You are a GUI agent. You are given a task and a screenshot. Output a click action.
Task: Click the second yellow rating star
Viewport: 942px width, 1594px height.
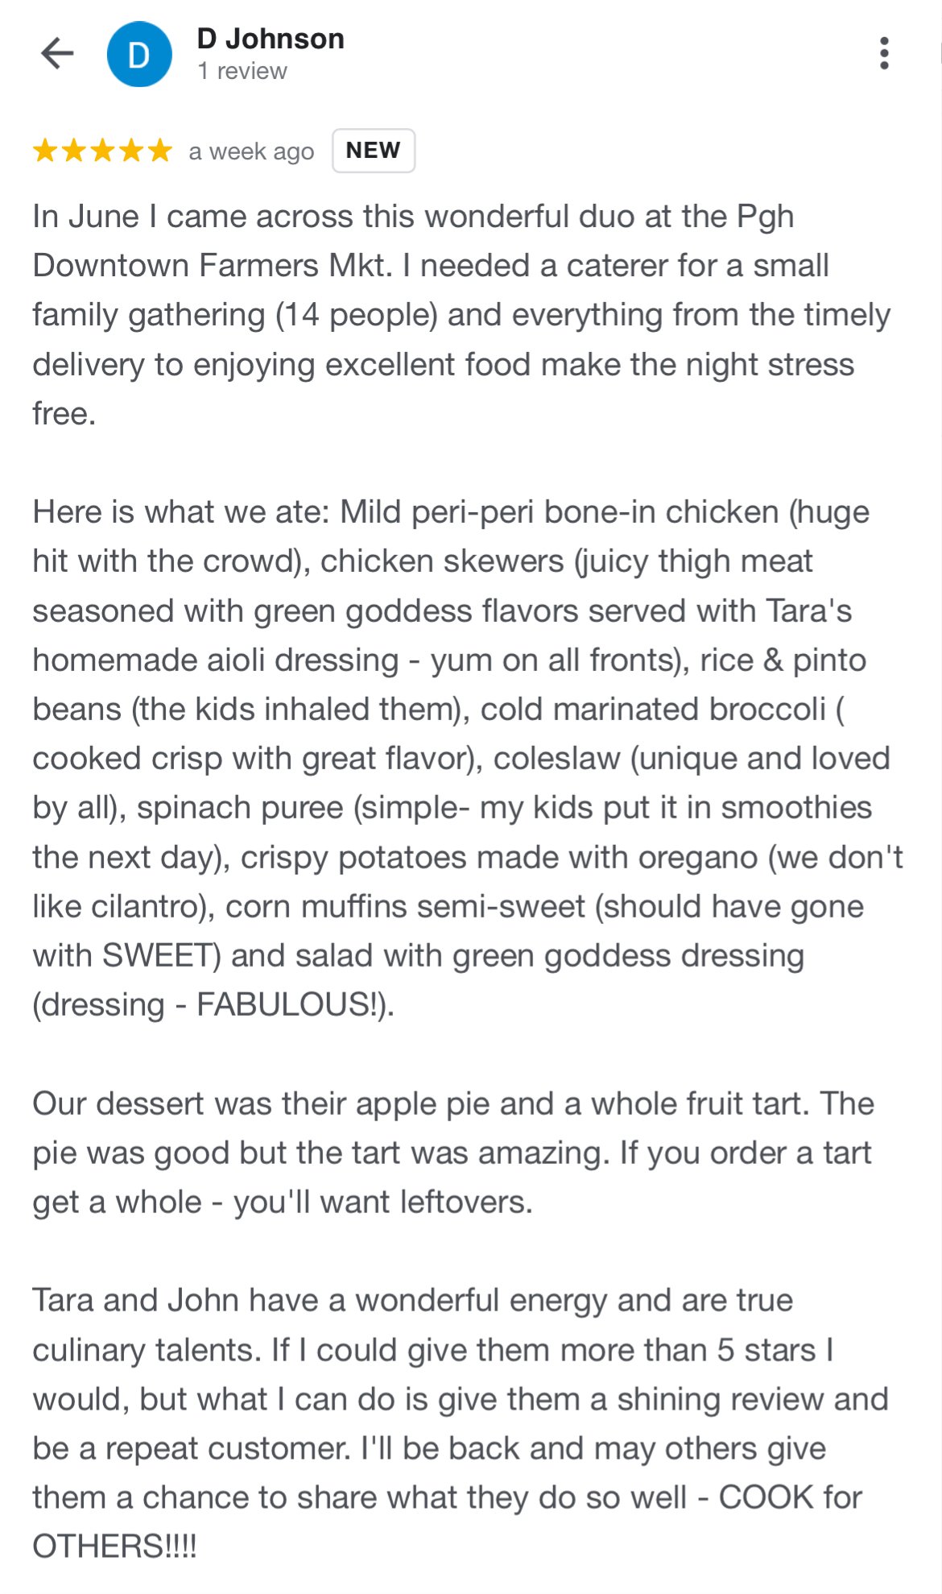click(74, 151)
